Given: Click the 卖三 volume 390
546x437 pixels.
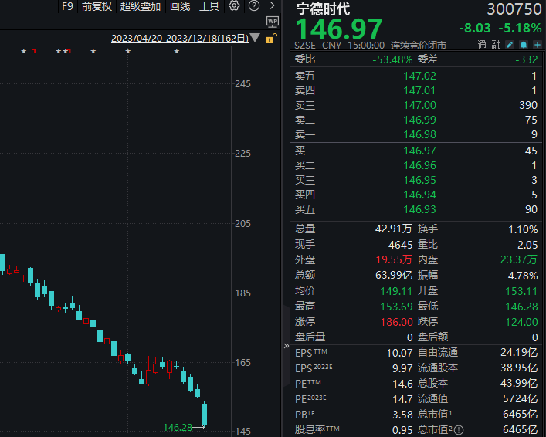Looking at the screenshot, I should 528,105.
